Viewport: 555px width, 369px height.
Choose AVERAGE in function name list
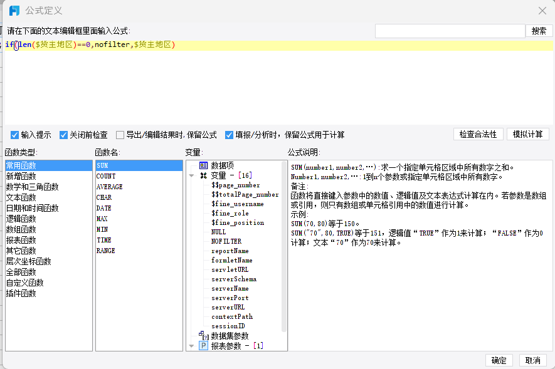click(109, 187)
